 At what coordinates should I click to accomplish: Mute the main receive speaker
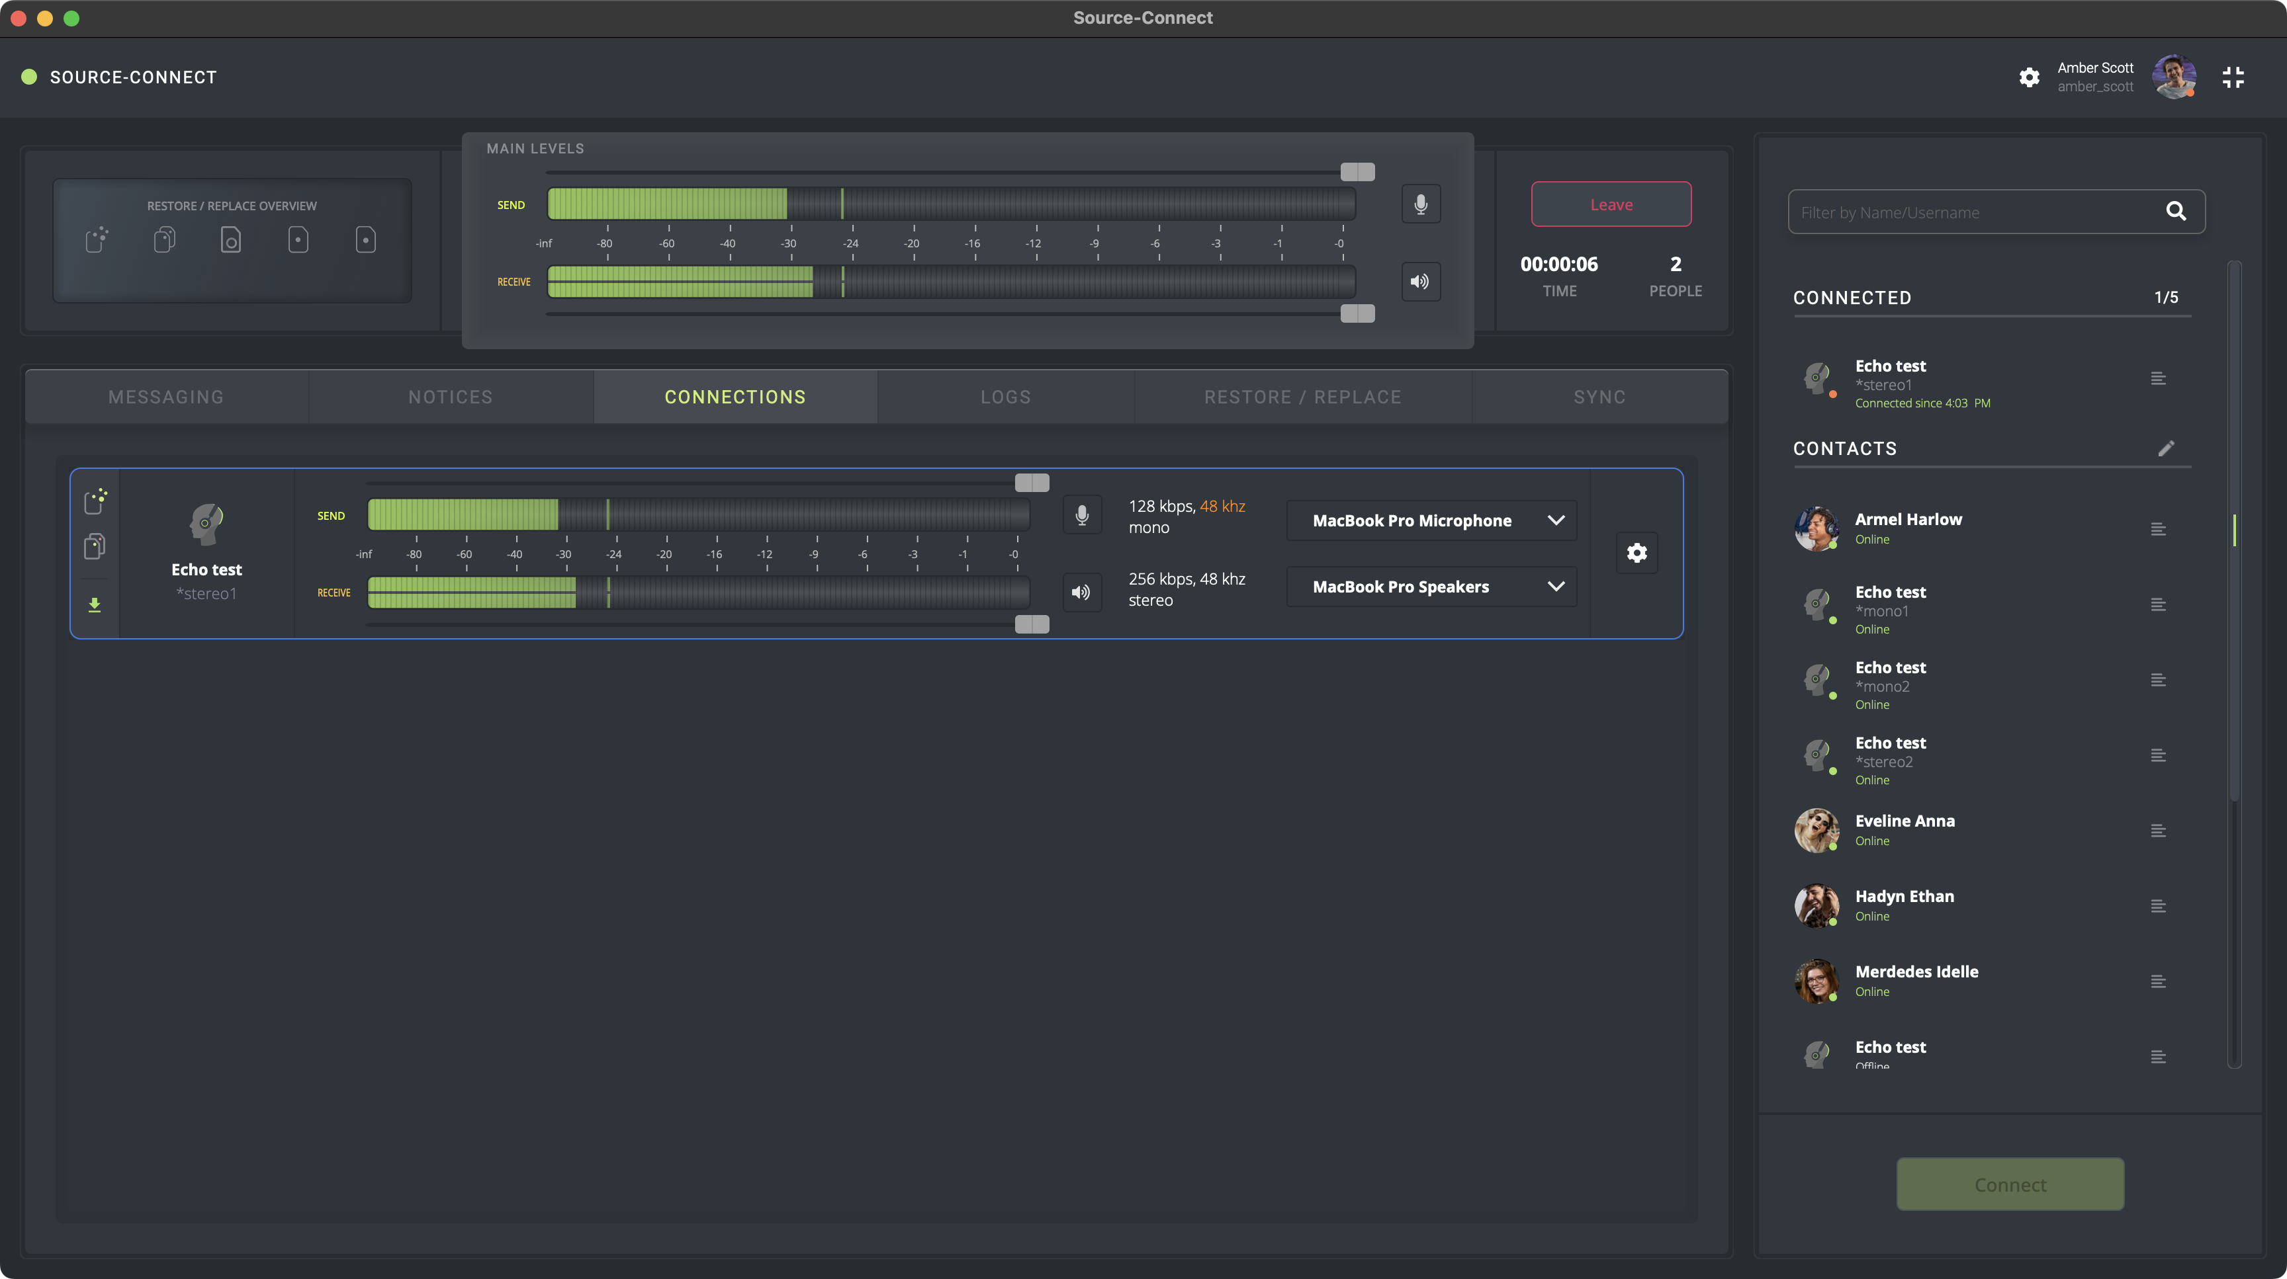[x=1421, y=282]
